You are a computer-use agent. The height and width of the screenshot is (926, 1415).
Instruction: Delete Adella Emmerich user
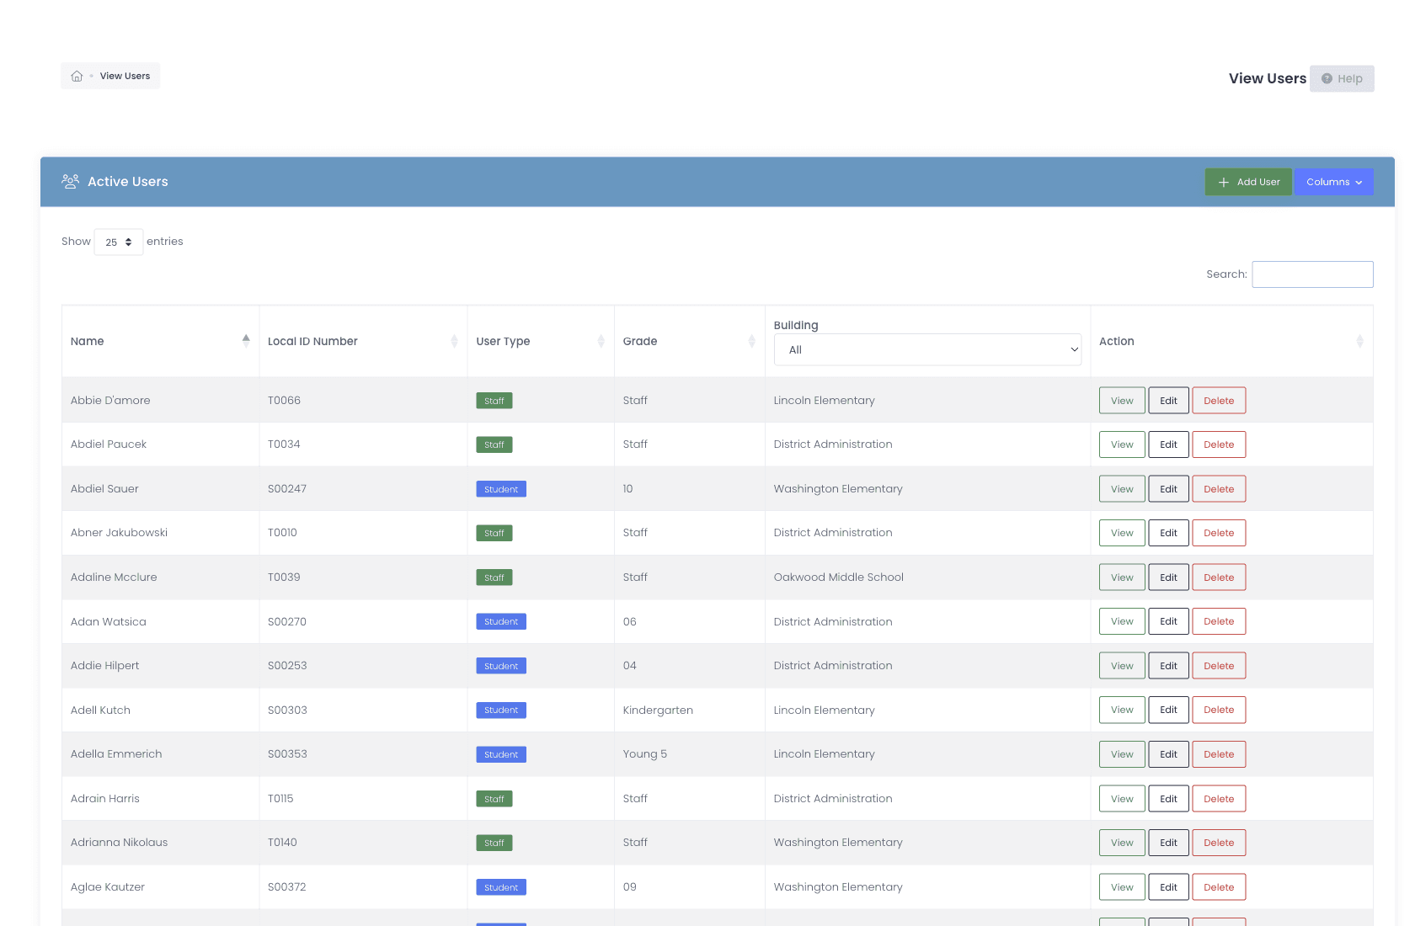tap(1219, 754)
